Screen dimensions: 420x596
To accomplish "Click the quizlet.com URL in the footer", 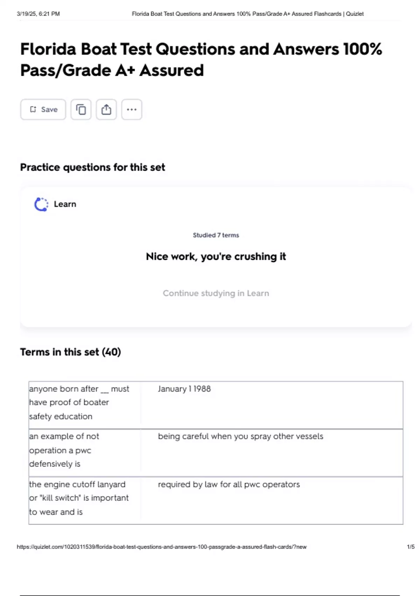I will [x=161, y=547].
